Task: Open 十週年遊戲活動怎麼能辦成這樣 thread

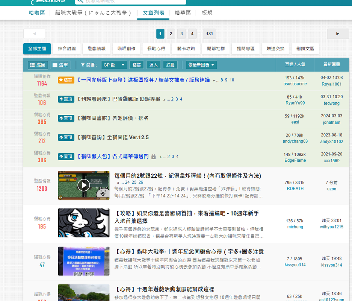Action: [x=165, y=289]
